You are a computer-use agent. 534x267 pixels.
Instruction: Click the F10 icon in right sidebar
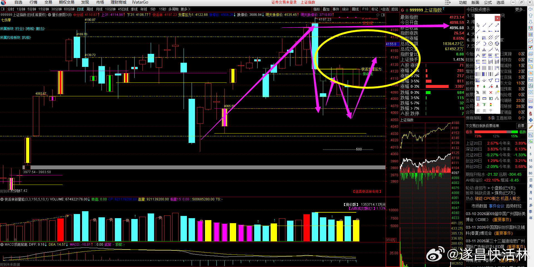point(531,60)
